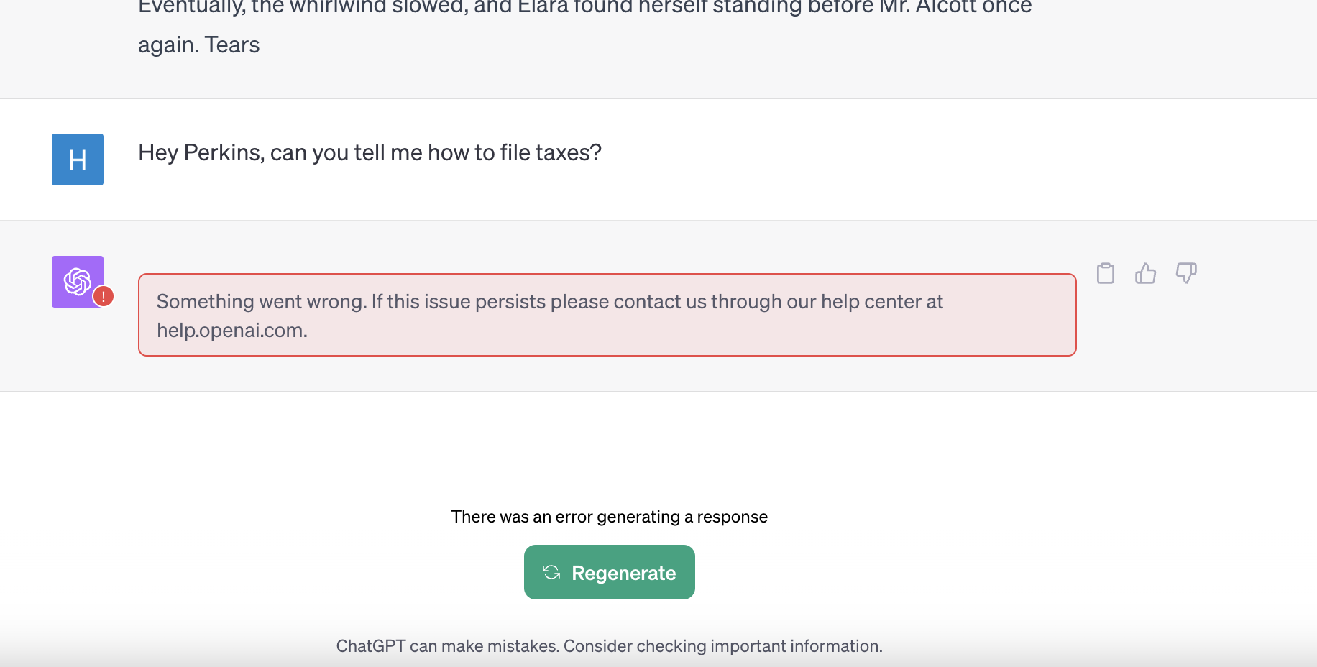The height and width of the screenshot is (667, 1317).
Task: Click the circular refresh arrow inside Regenerate
Action: pos(551,572)
